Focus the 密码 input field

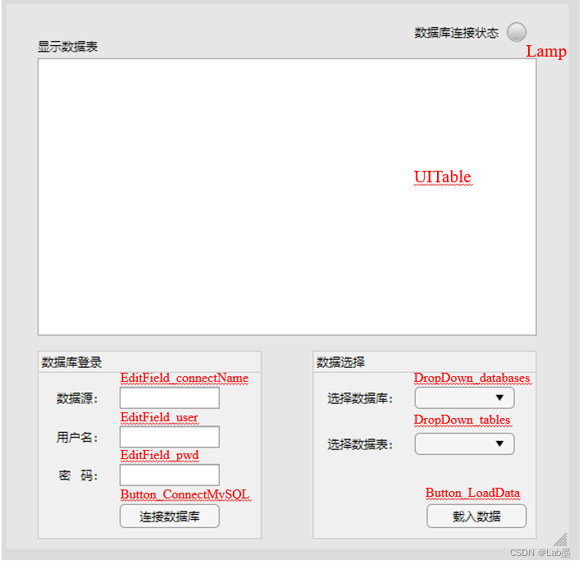[x=170, y=475]
